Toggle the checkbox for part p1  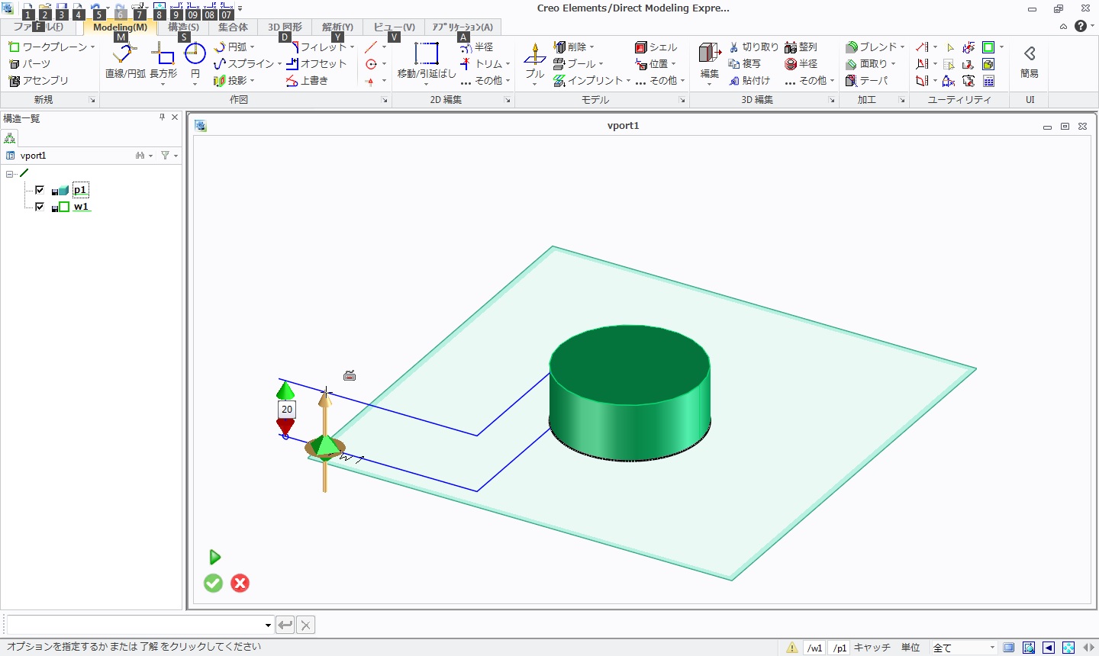coord(40,190)
